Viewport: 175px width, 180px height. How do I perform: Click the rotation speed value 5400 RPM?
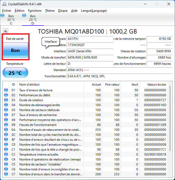click(159, 51)
